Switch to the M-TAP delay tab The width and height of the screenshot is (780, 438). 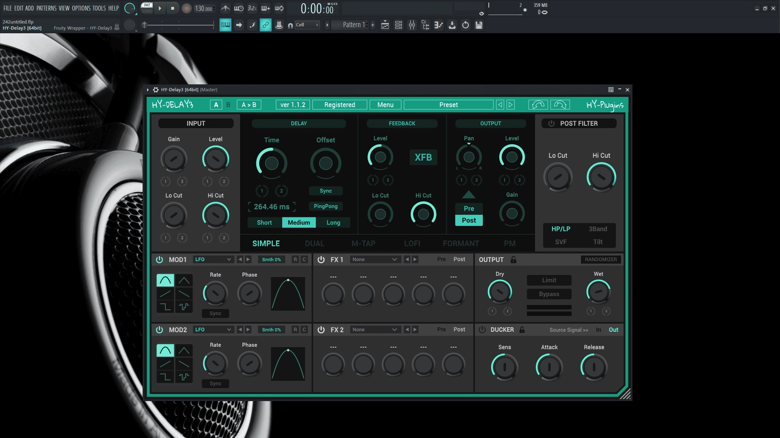tap(363, 243)
